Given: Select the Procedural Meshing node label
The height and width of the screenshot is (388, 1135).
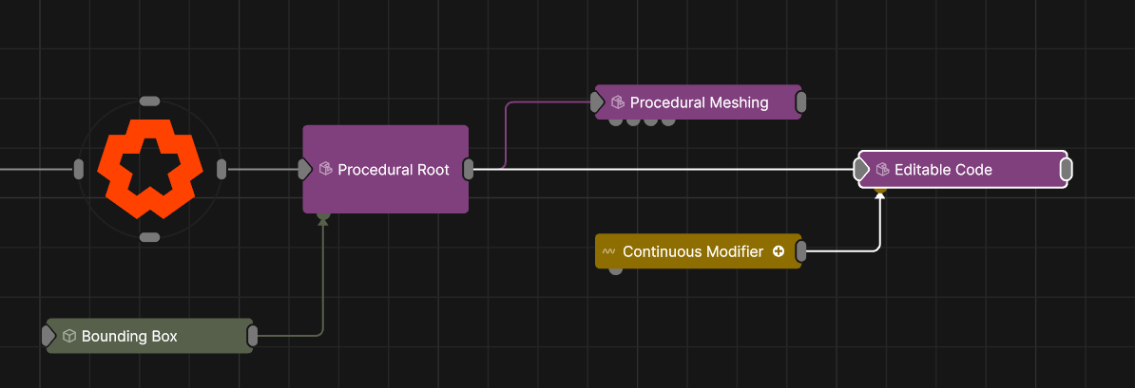Looking at the screenshot, I should (x=699, y=102).
